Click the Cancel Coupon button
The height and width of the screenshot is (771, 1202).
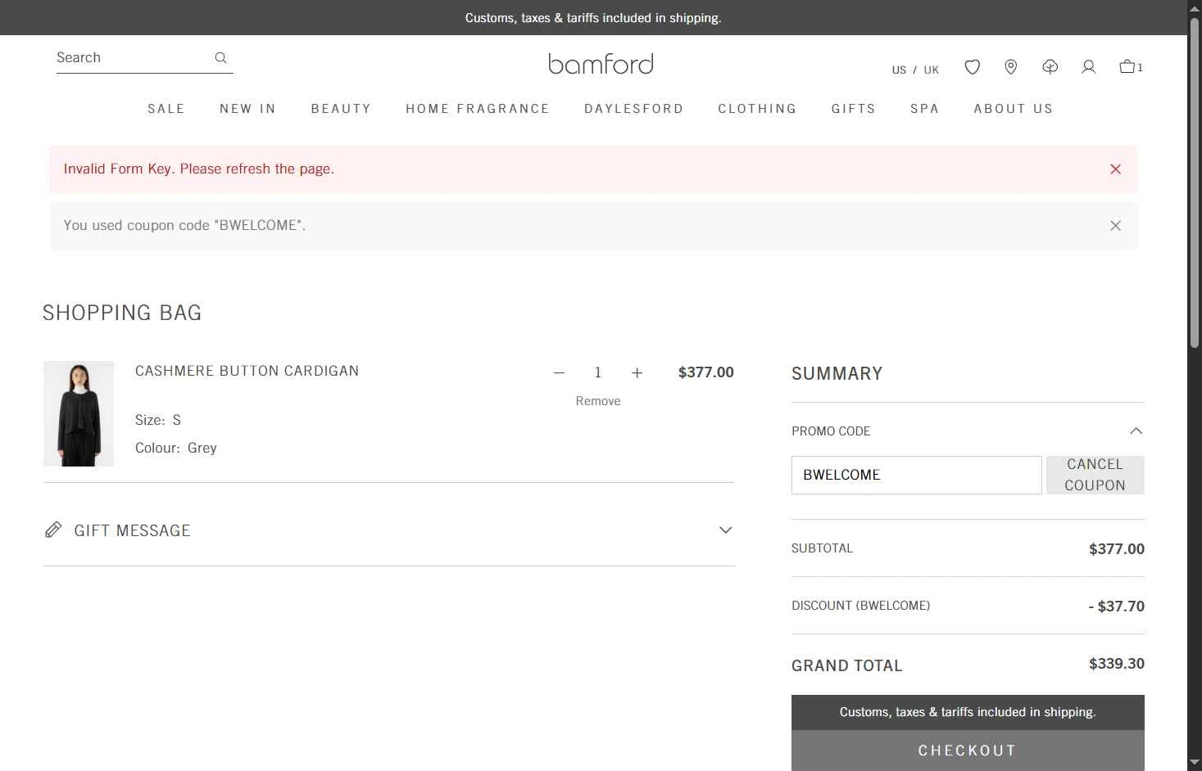pyautogui.click(x=1095, y=475)
